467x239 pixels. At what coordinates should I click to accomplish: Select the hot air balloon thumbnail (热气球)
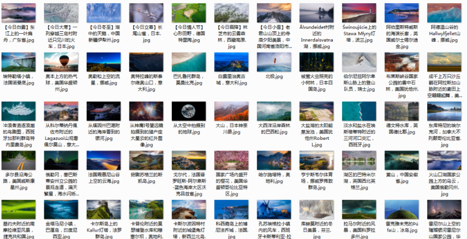point(61,62)
